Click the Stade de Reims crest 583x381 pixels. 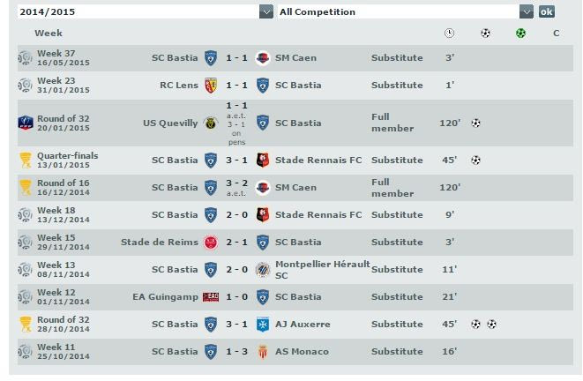(211, 243)
